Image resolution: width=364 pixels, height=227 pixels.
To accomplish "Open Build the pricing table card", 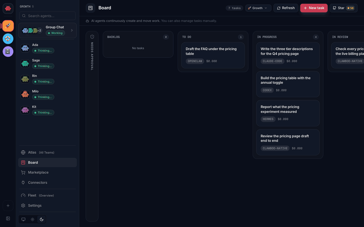I will (x=288, y=84).
